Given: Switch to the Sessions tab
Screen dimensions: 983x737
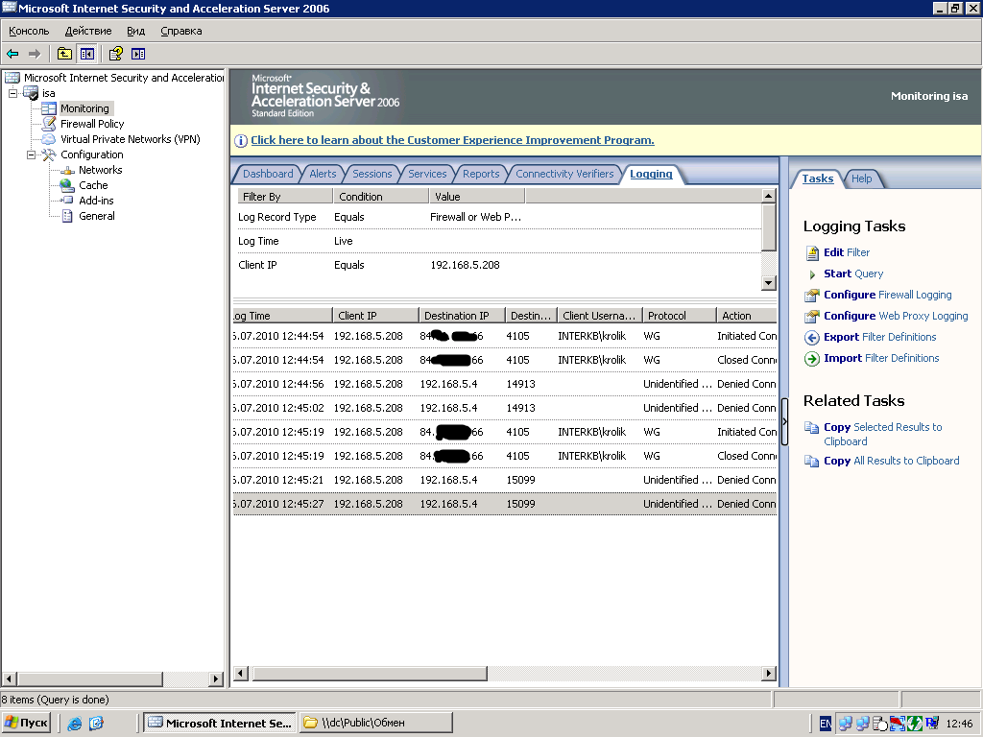Looking at the screenshot, I should tap(372, 175).
